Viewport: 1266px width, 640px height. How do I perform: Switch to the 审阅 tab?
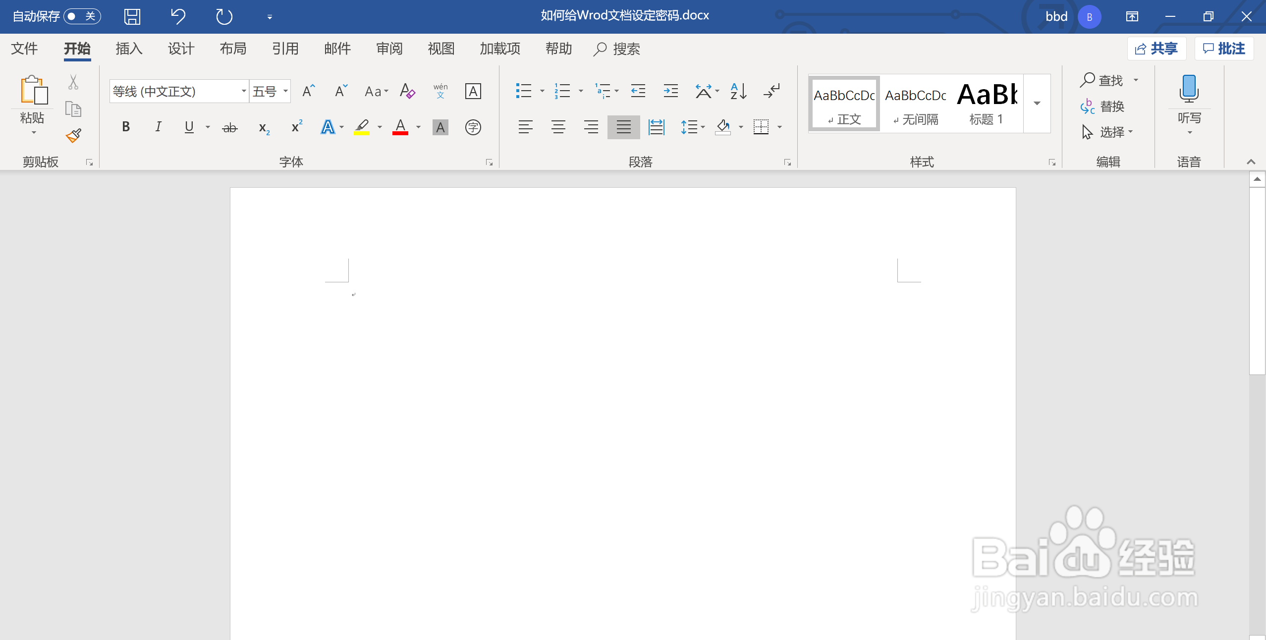(389, 49)
